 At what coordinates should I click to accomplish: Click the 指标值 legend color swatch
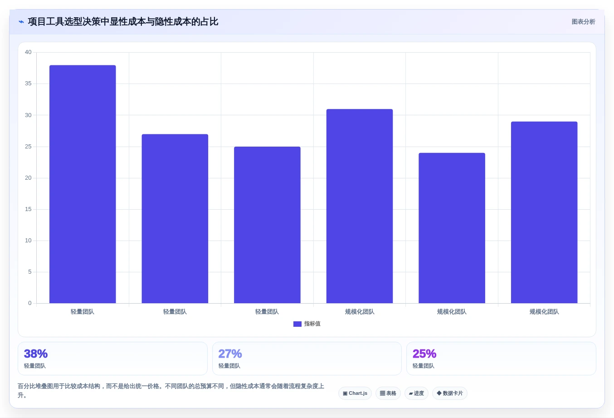(x=297, y=324)
